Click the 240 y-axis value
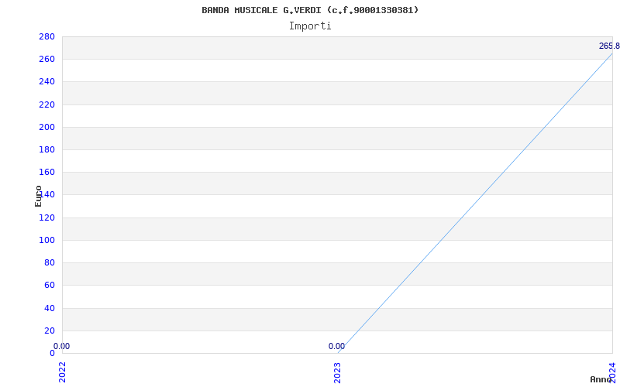 46,82
